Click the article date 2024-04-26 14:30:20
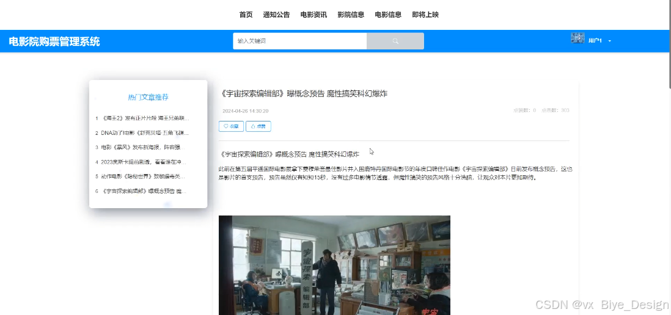This screenshot has height=315, width=671. click(x=245, y=111)
